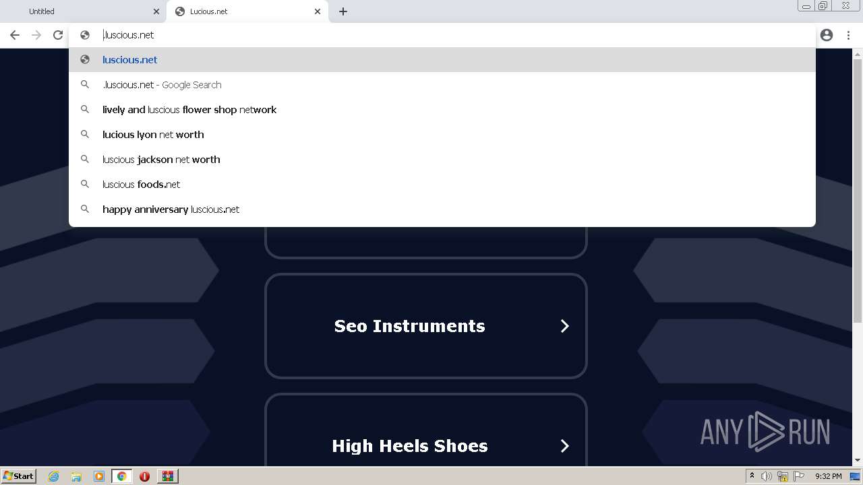The width and height of the screenshot is (863, 485).
Task: Open the Action Center flag icon
Action: 799,476
